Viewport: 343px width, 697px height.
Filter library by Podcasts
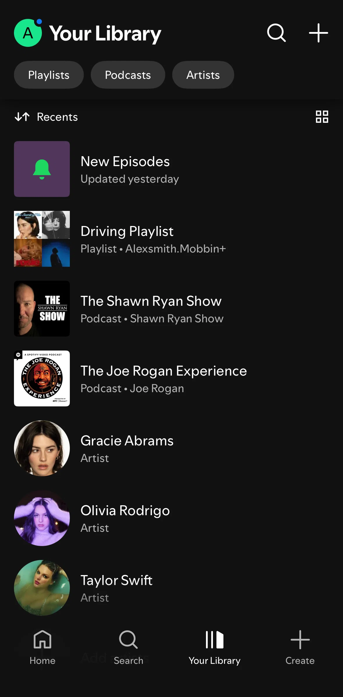pos(128,75)
